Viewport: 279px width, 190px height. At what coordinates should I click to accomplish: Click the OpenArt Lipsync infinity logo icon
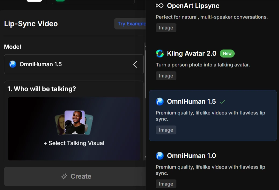click(x=160, y=6)
